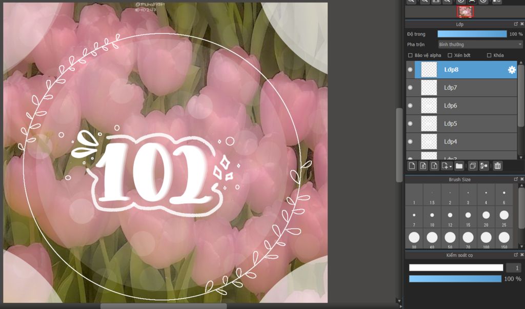Open the Pha trộn blend mode dropdown

click(480, 44)
